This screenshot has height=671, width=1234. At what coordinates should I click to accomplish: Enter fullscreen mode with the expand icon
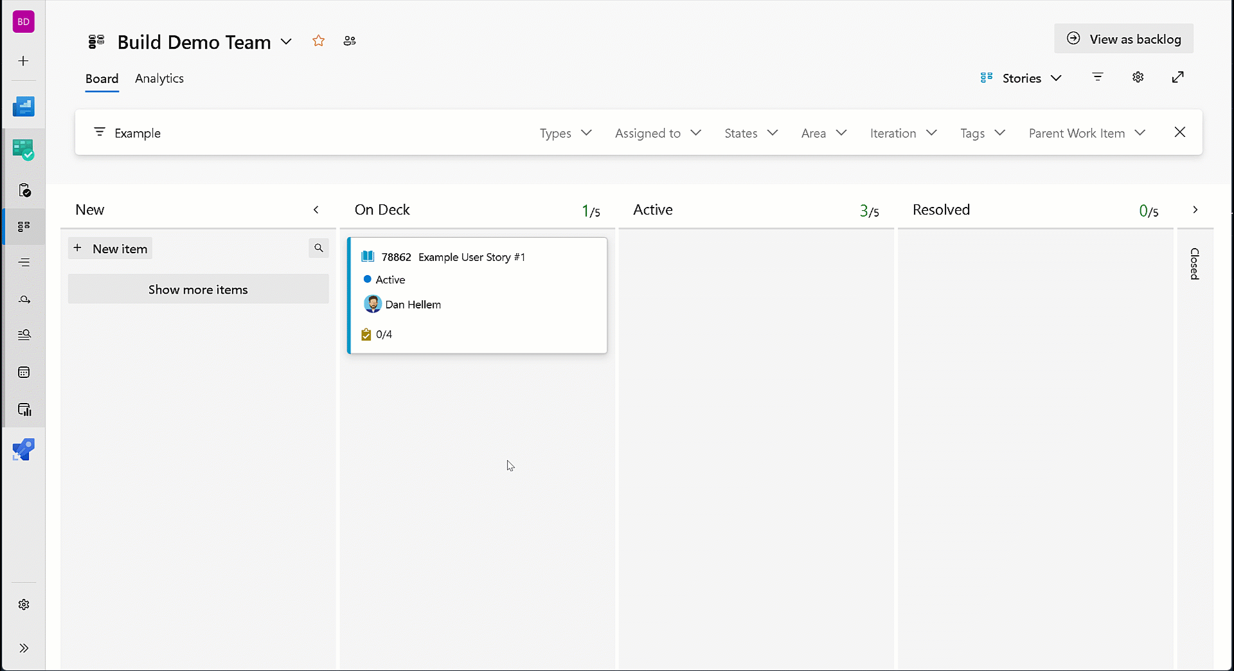coord(1178,77)
